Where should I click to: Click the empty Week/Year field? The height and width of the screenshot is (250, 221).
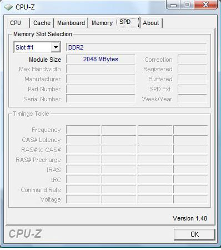(x=192, y=99)
